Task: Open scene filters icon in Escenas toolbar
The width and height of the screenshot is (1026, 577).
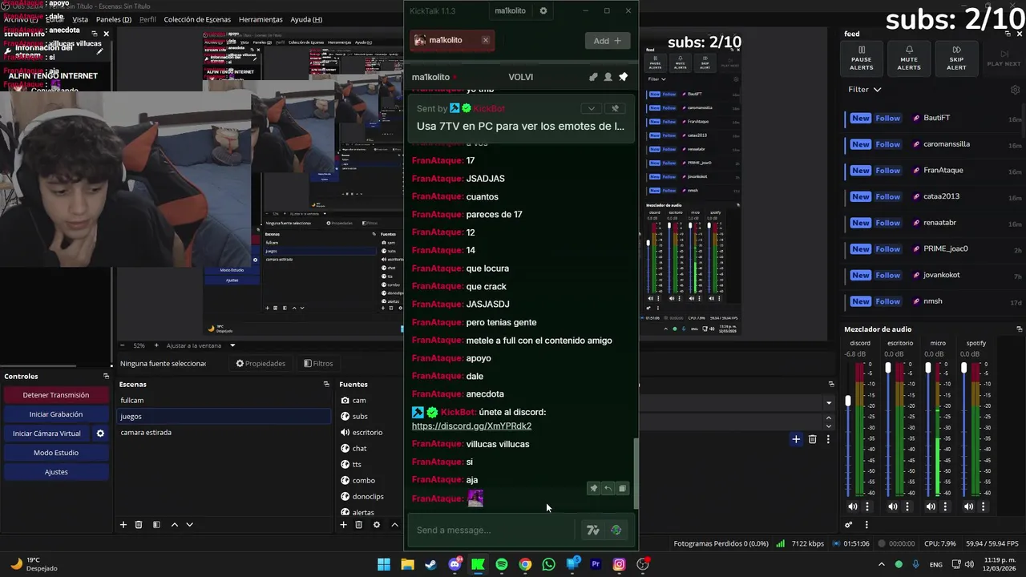Action: (156, 524)
